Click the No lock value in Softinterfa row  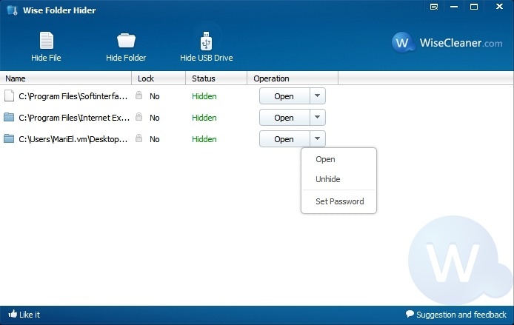[x=154, y=96]
